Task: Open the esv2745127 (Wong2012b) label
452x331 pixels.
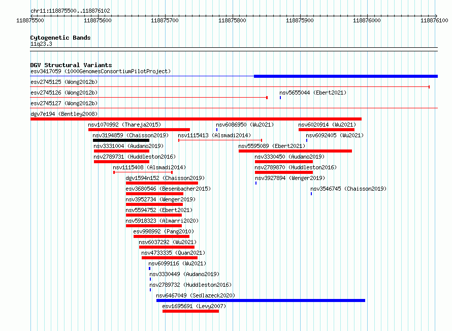Action: point(64,103)
